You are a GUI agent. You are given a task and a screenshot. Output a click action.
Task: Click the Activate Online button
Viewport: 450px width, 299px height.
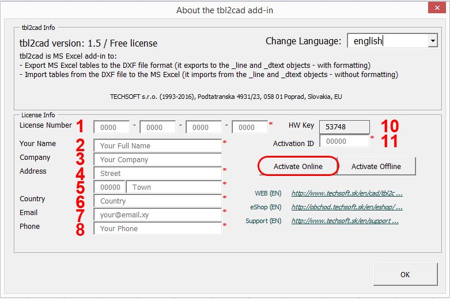point(297,166)
